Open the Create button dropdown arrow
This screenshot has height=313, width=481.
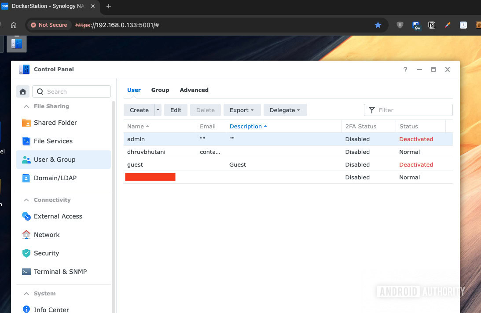158,110
